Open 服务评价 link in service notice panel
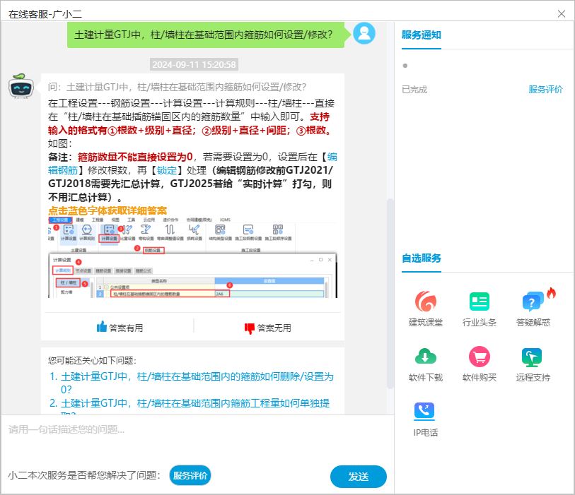Viewport: 575px width, 495px height. click(x=545, y=90)
